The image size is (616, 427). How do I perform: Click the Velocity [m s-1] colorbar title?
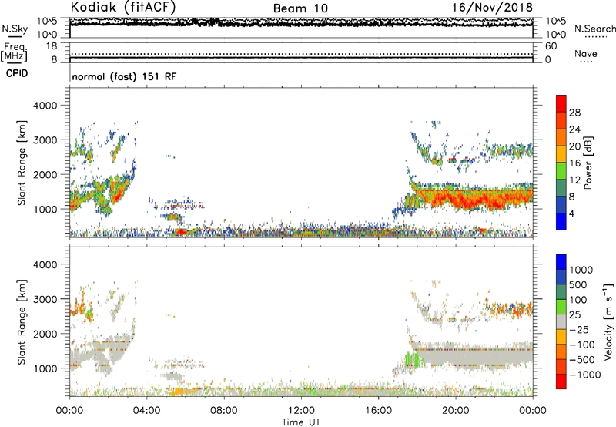[608, 321]
